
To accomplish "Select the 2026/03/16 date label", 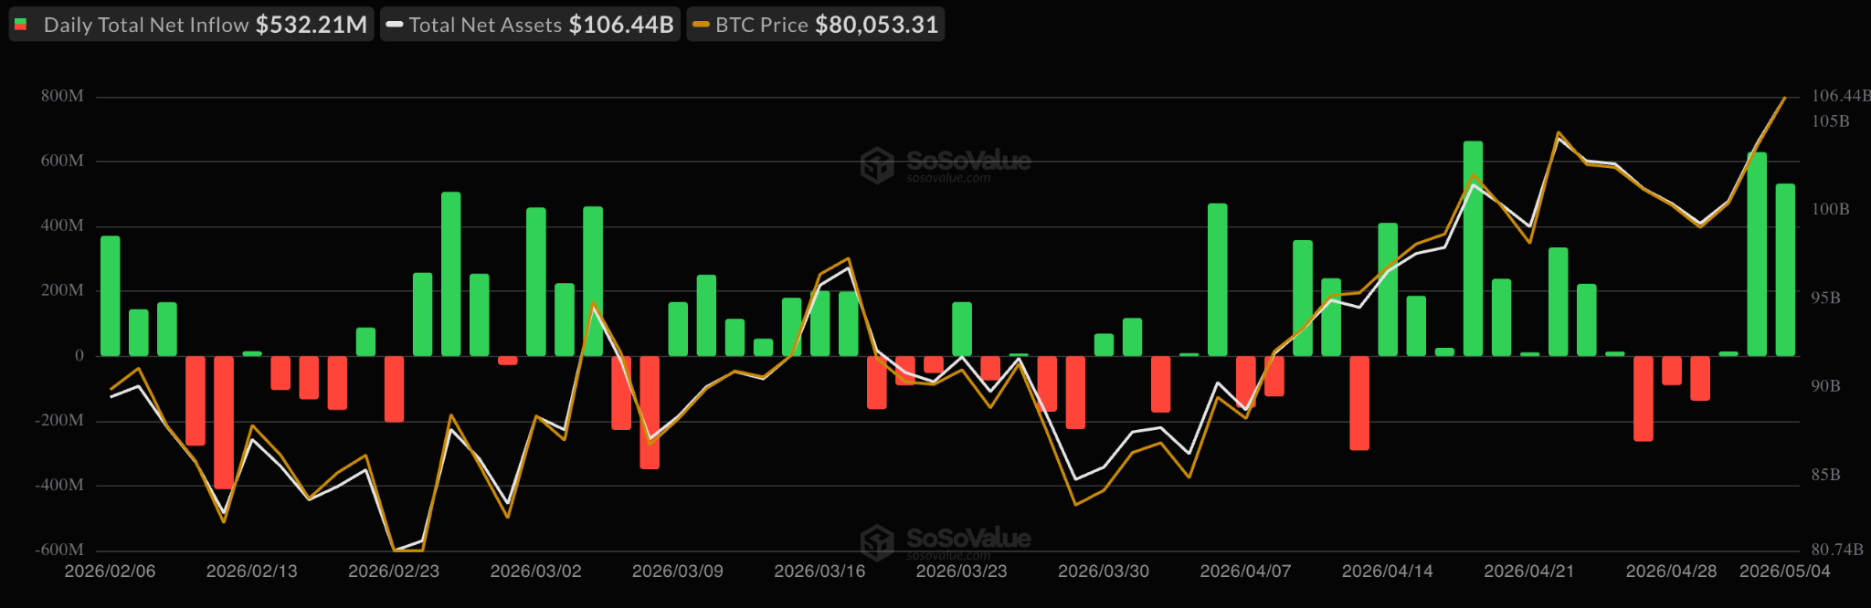I will (x=819, y=571).
